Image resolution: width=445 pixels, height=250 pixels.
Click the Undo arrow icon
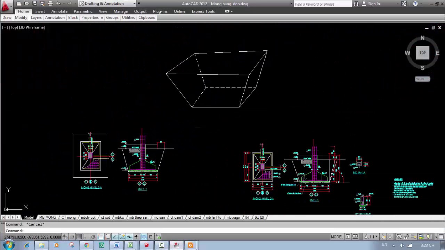tap(58, 3)
